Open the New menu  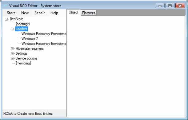(x=25, y=13)
